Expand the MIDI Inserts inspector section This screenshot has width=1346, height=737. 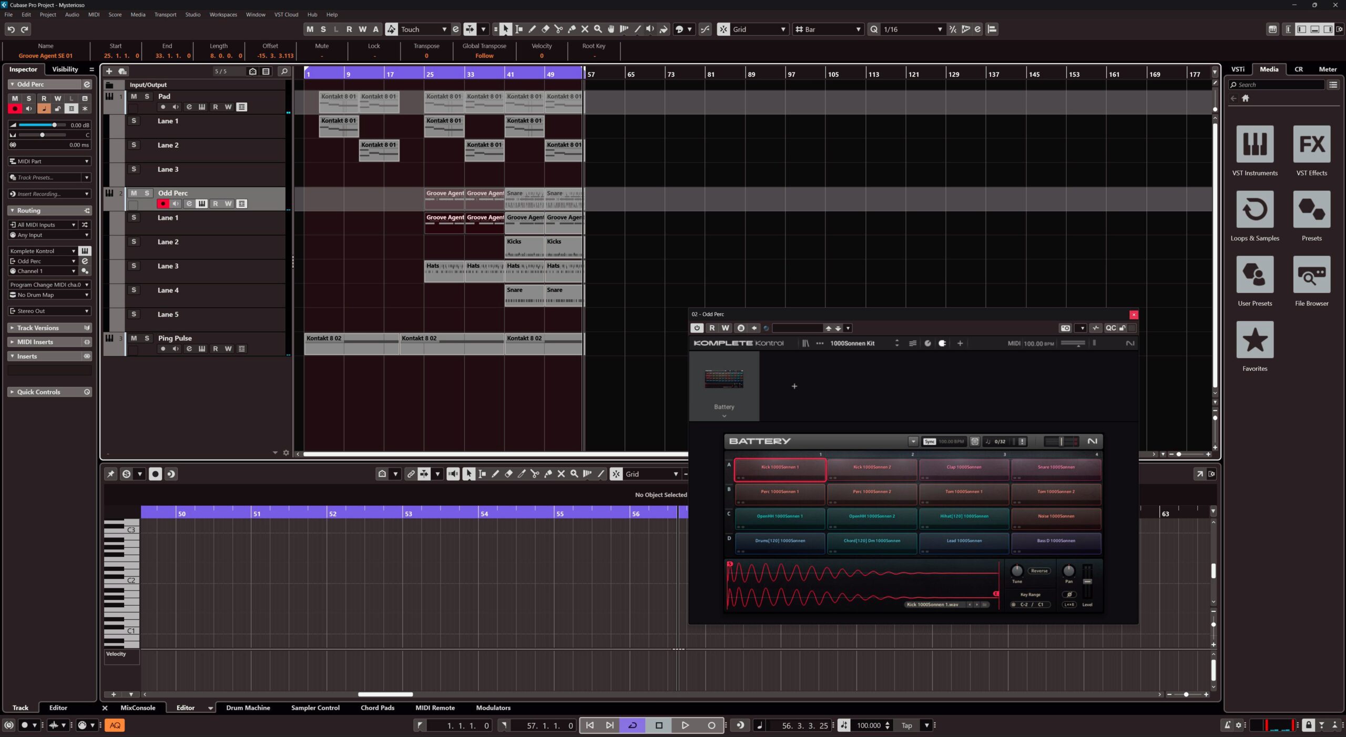pyautogui.click(x=50, y=342)
